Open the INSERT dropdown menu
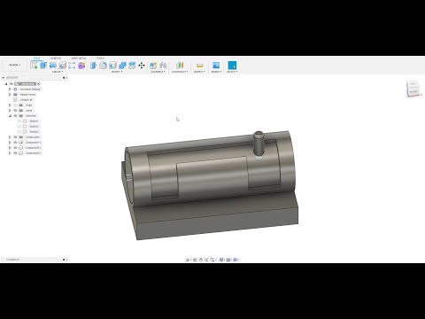 [x=216, y=72]
